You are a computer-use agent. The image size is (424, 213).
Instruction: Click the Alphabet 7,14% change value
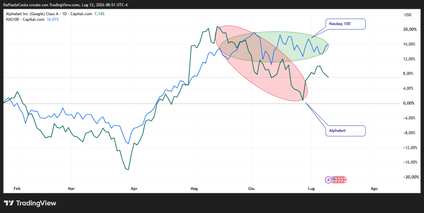99,14
